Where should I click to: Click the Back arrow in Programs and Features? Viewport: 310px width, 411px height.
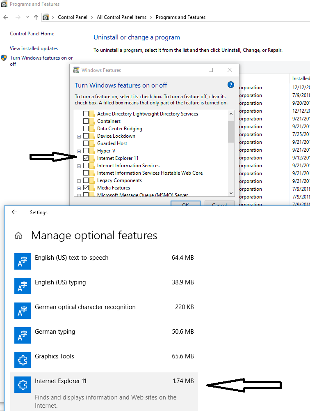coord(6,17)
